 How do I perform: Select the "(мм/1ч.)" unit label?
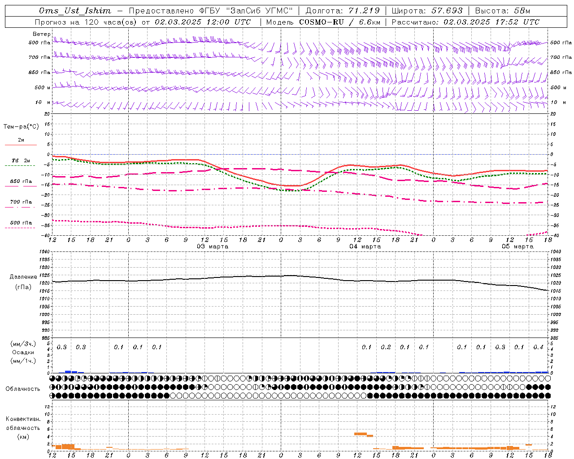(x=23, y=361)
